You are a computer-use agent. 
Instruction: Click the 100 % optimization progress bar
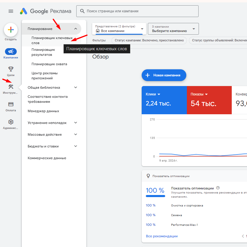click(155, 196)
